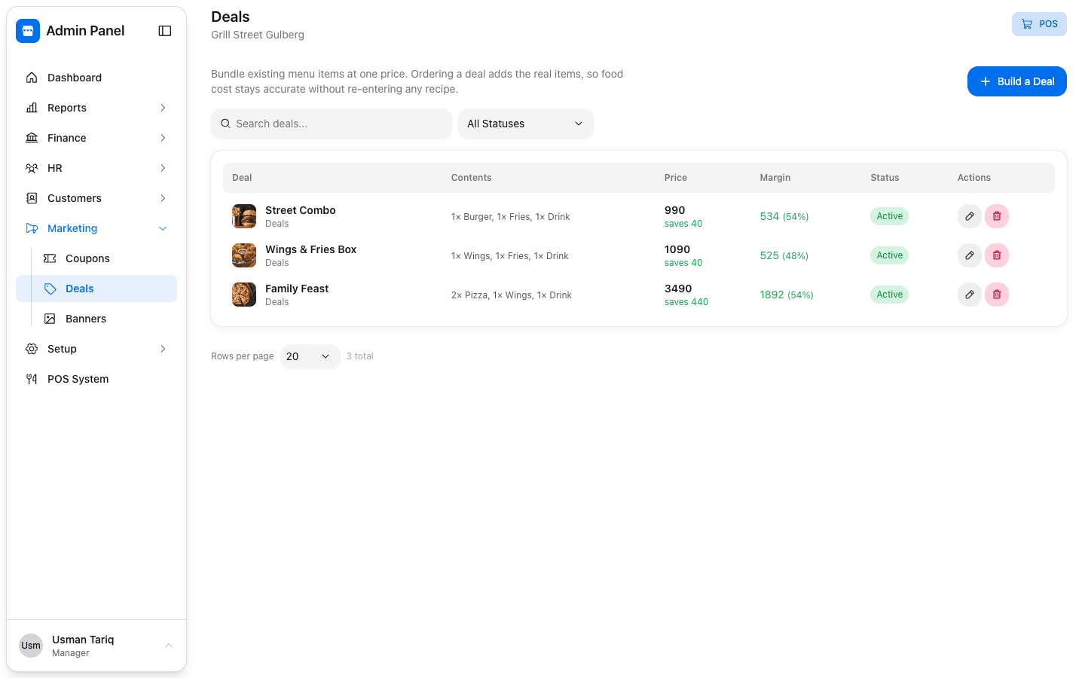Screen dimensions: 1085x678
Task: Collapse the sidebar with the panel toggle icon
Action: coord(165,31)
